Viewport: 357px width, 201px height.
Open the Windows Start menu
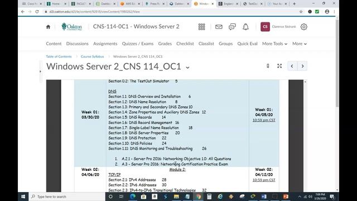pos(23,197)
